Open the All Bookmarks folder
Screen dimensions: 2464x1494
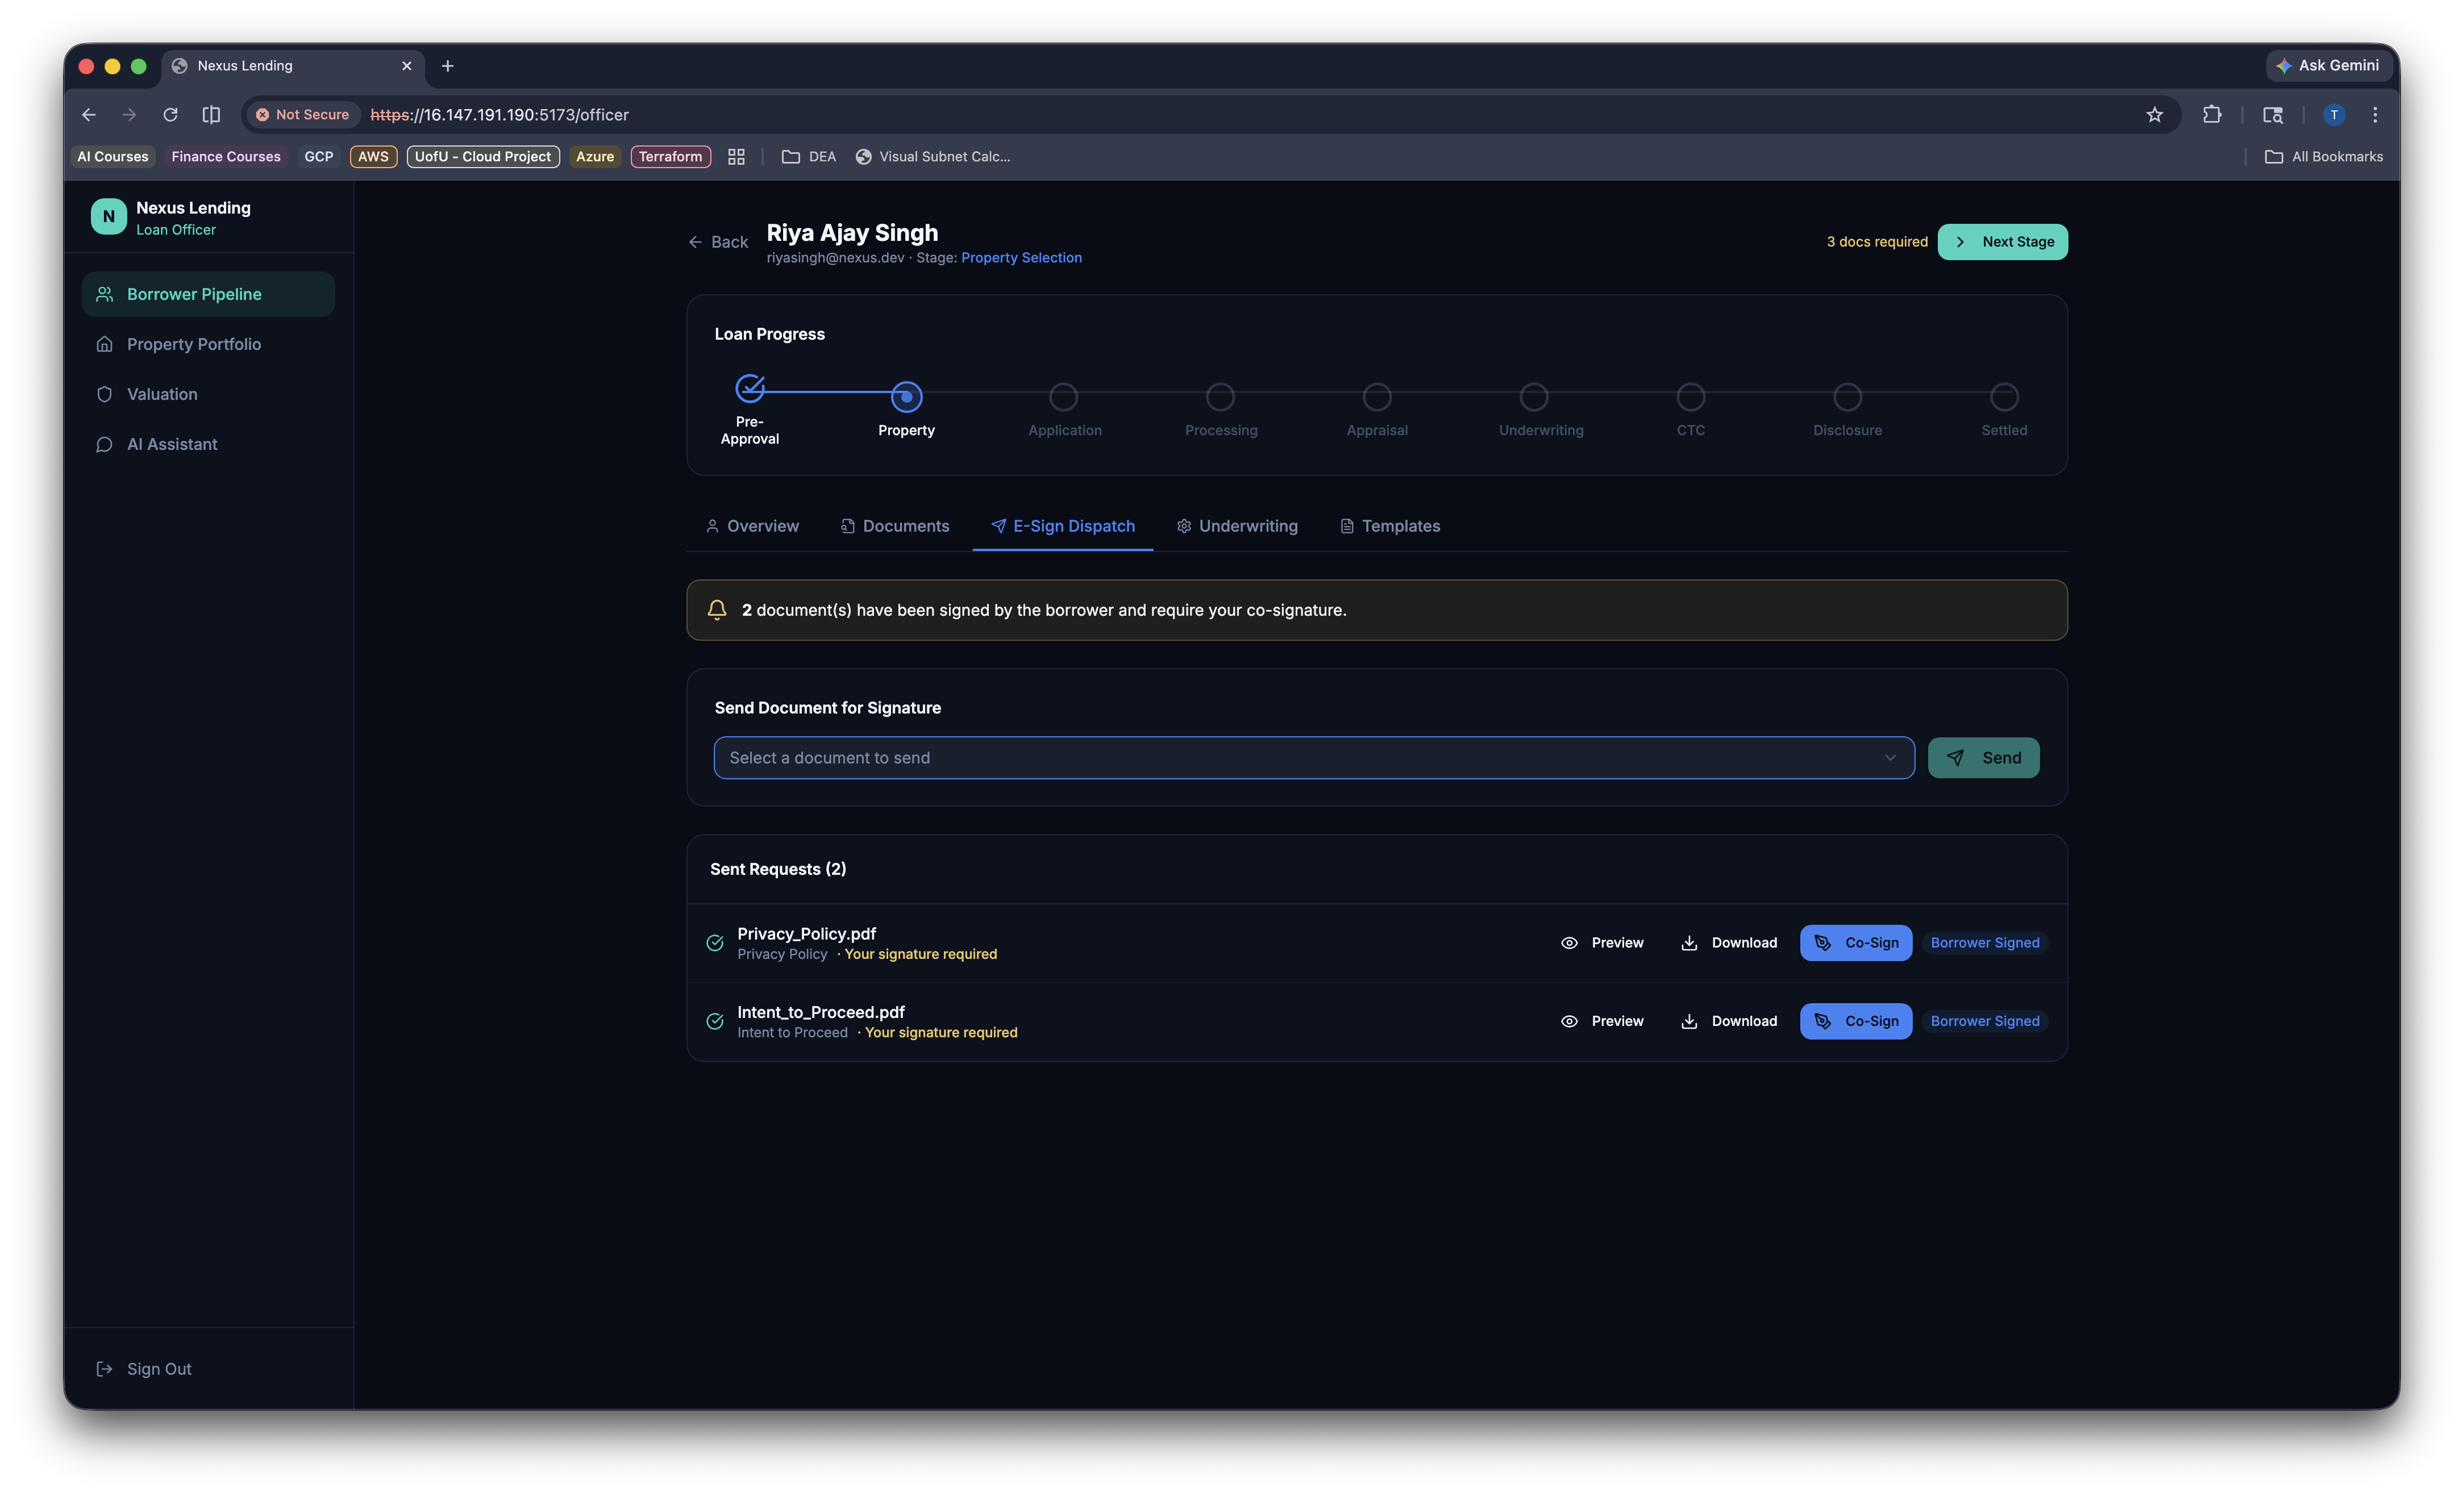(x=2323, y=157)
